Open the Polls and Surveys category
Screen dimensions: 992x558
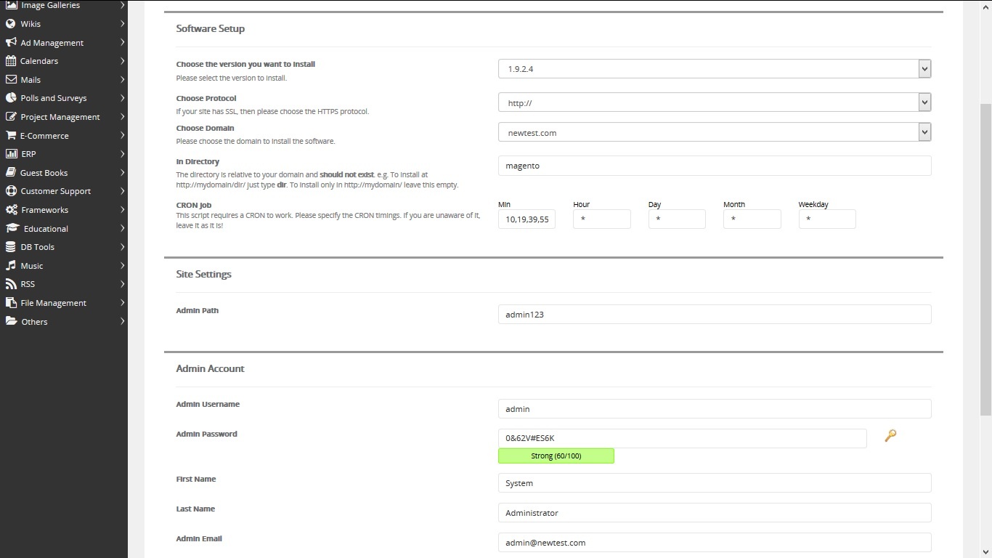[x=53, y=98]
